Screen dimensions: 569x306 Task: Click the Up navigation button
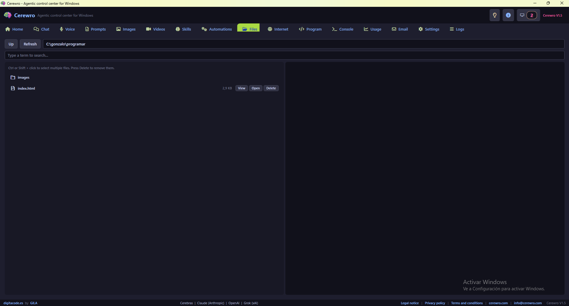tap(11, 44)
